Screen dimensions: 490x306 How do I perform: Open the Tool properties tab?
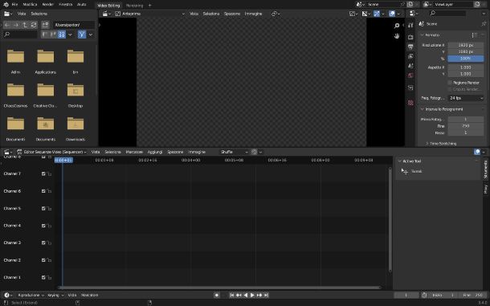(x=410, y=26)
